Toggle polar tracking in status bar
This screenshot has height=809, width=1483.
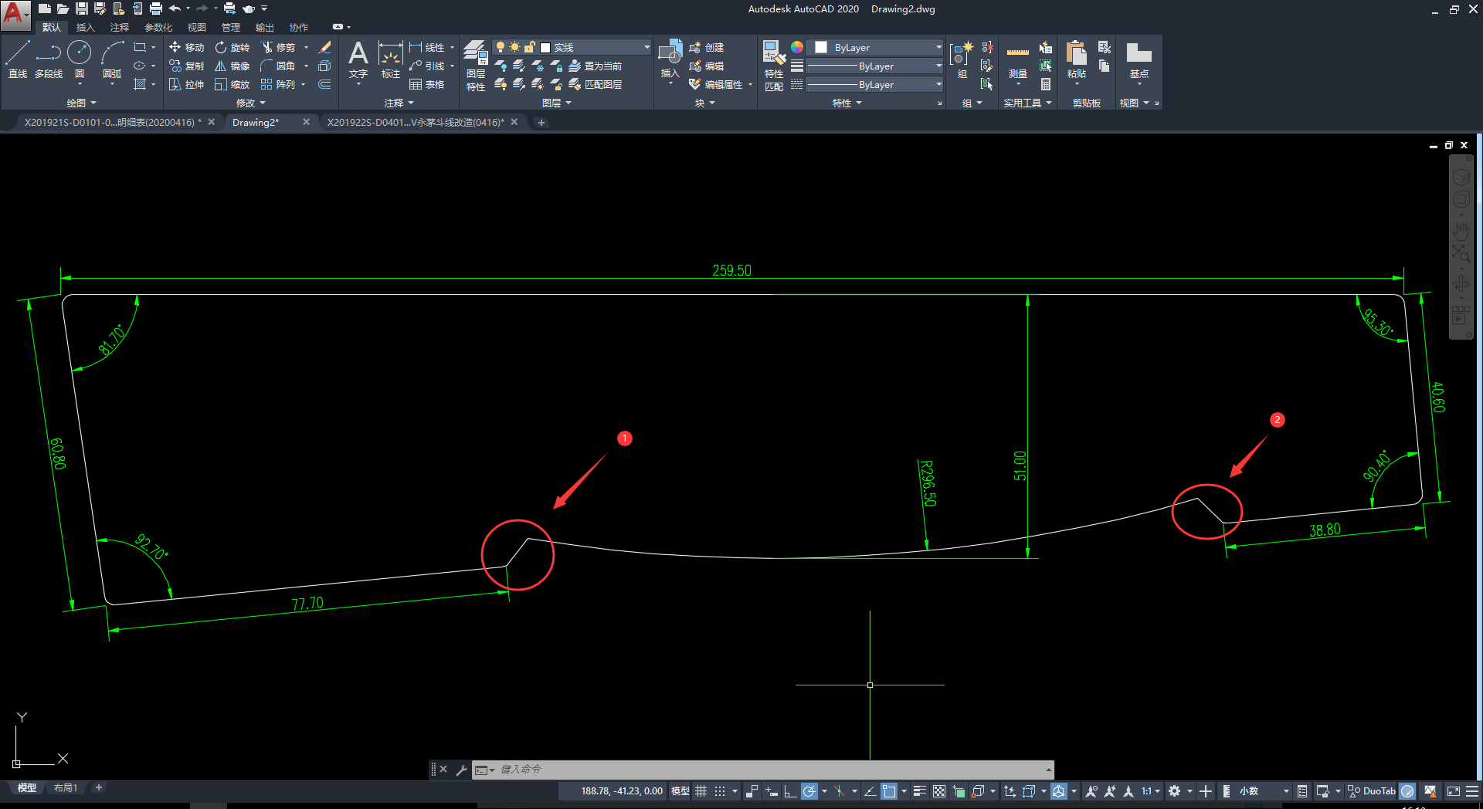click(x=809, y=790)
